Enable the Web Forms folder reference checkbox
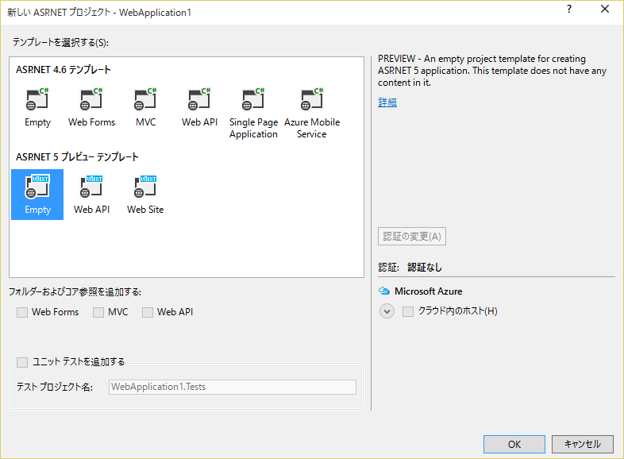Viewport: 624px width, 459px height. (x=22, y=312)
